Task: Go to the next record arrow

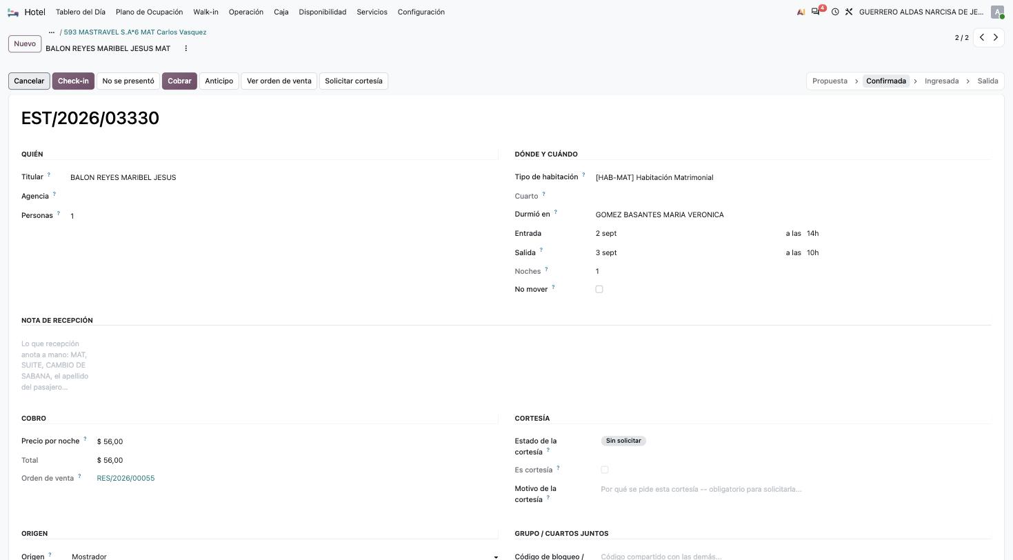Action: click(996, 38)
